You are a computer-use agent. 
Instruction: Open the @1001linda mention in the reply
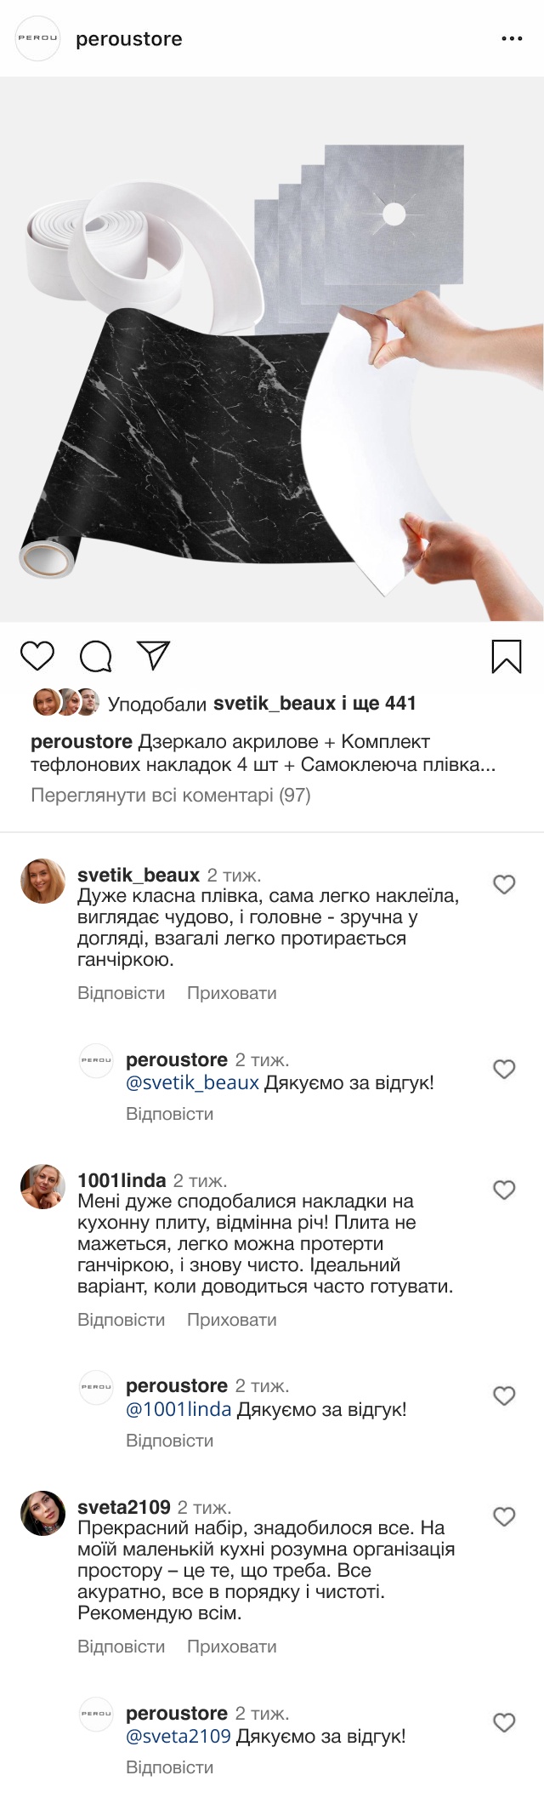178,1409
